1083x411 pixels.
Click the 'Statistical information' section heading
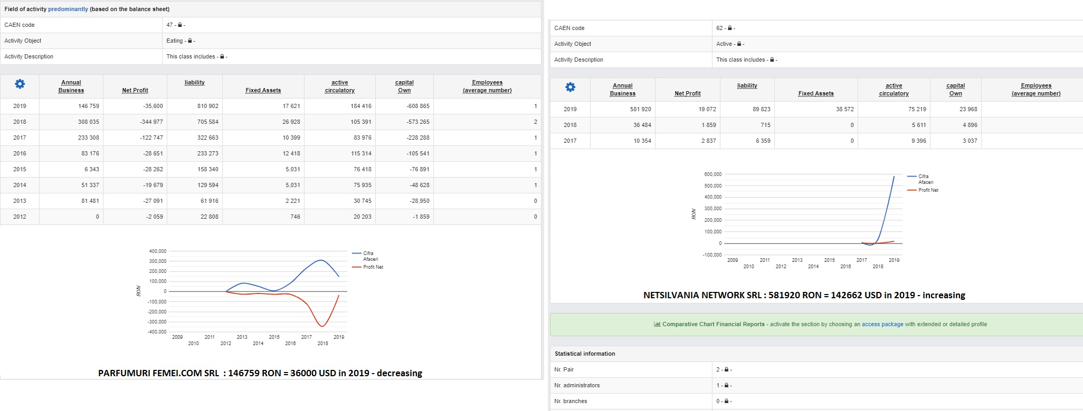coord(585,354)
